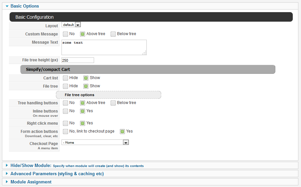Set Custom Message to No

[65, 34]
